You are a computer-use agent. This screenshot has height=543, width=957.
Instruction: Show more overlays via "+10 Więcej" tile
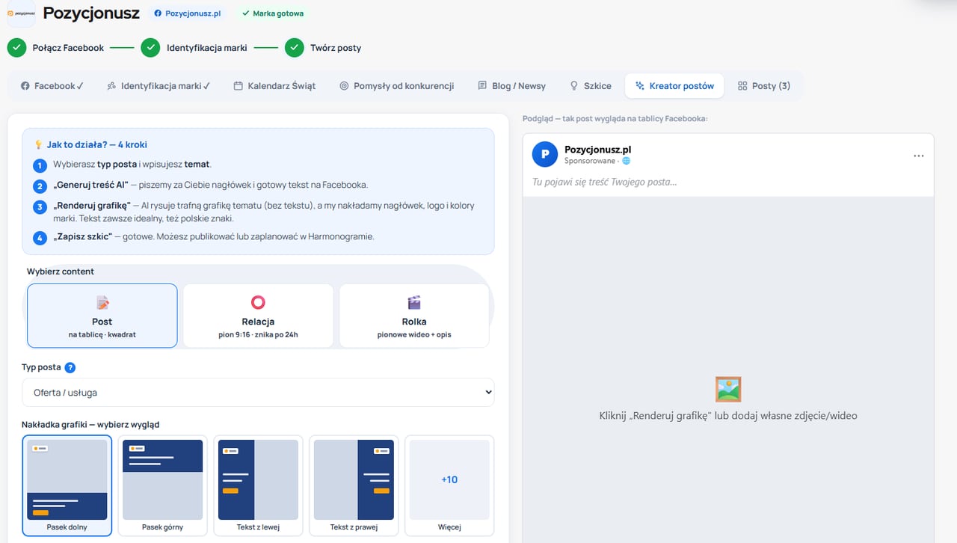[x=449, y=485]
